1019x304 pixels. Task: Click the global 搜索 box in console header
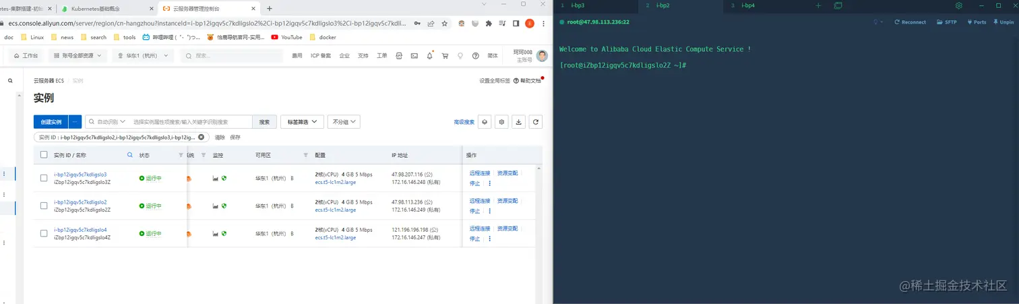(233, 56)
